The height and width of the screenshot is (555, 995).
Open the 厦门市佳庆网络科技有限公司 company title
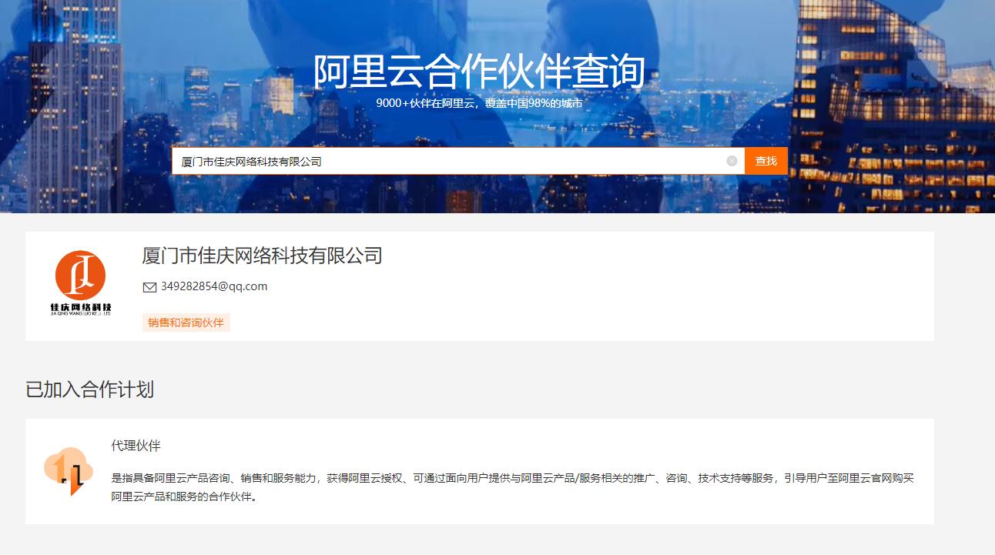(x=262, y=256)
